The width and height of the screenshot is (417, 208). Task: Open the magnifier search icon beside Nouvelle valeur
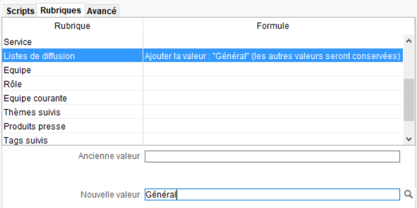coord(409,194)
